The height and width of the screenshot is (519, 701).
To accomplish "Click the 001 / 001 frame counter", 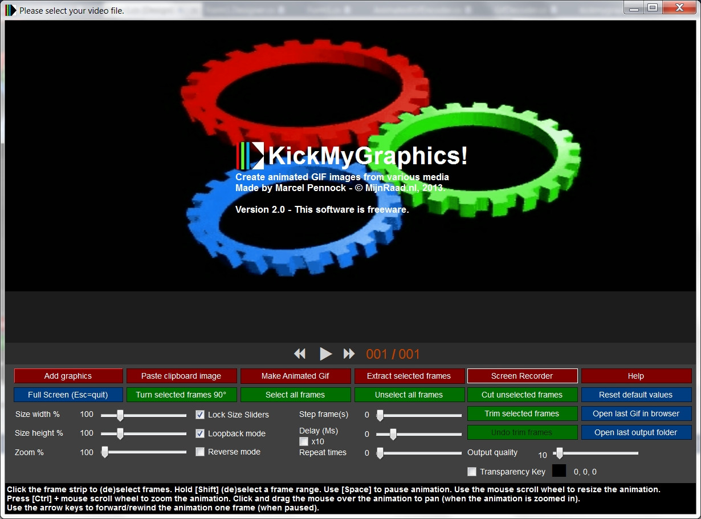I will (393, 354).
